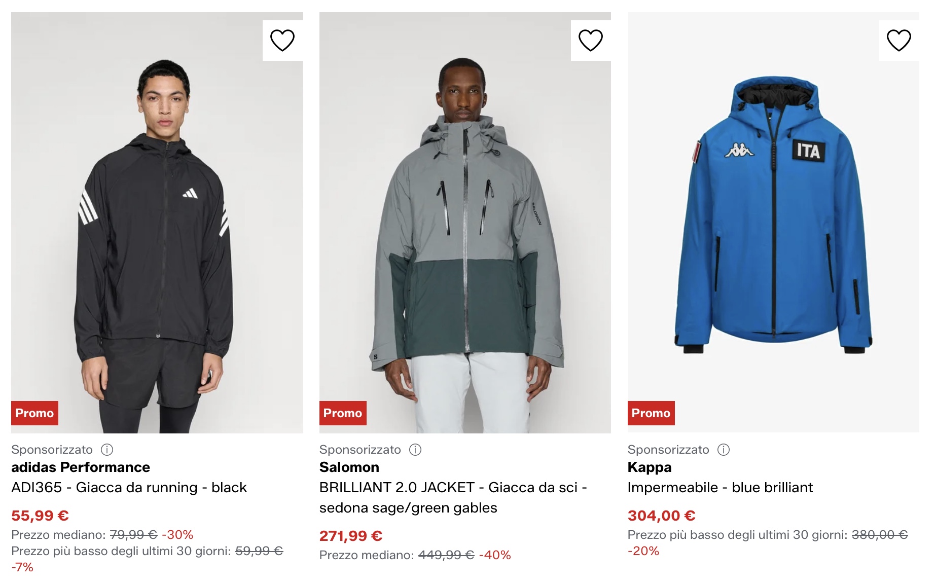Screen dimensions: 935x585
Task: Open the adidas Performance brand link
Action: [x=81, y=467]
